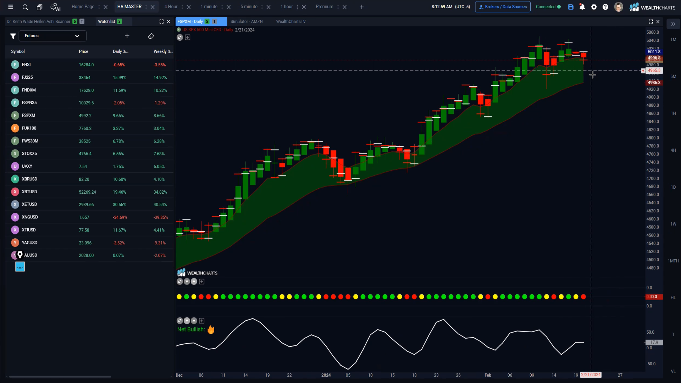Open 1 minute tab options menu

222,7
